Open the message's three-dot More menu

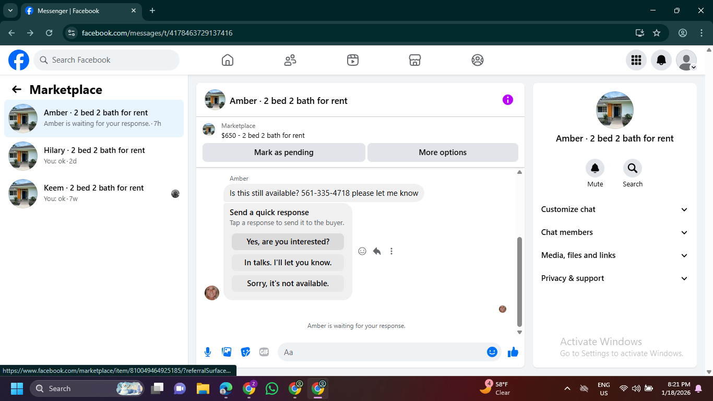click(x=391, y=251)
